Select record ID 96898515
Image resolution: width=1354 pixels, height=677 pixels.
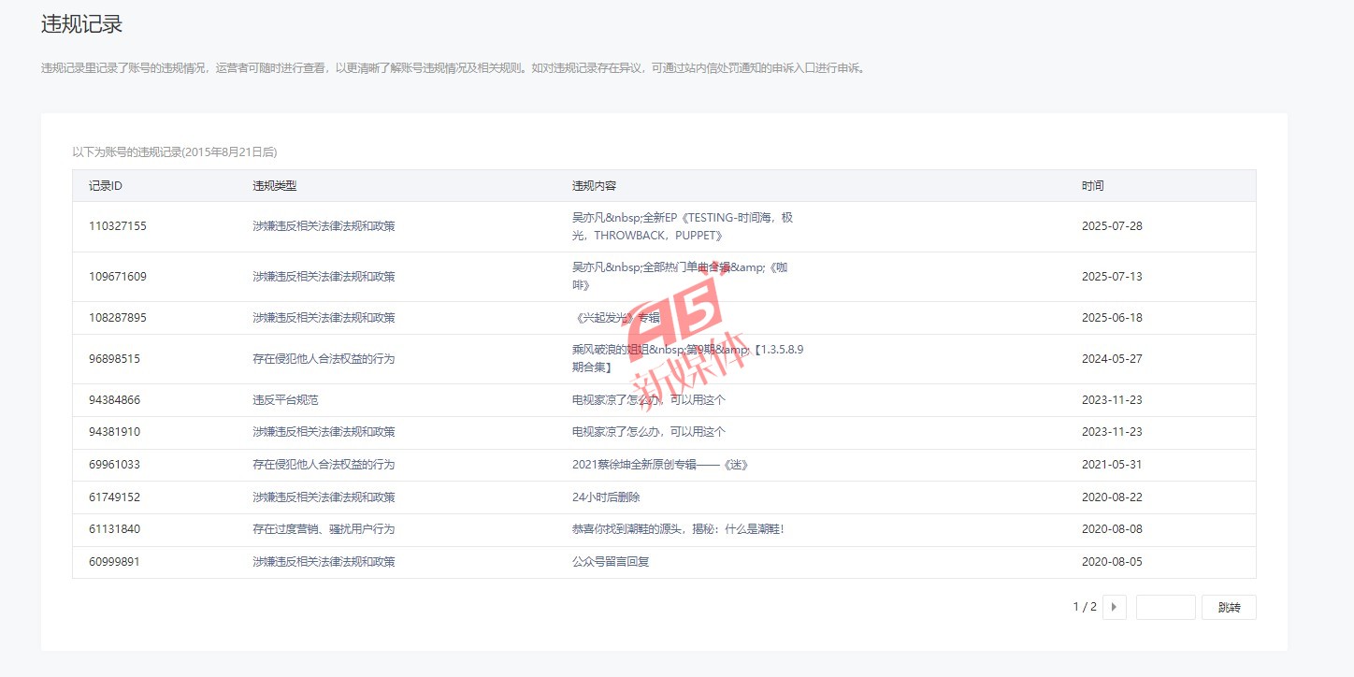coord(114,359)
